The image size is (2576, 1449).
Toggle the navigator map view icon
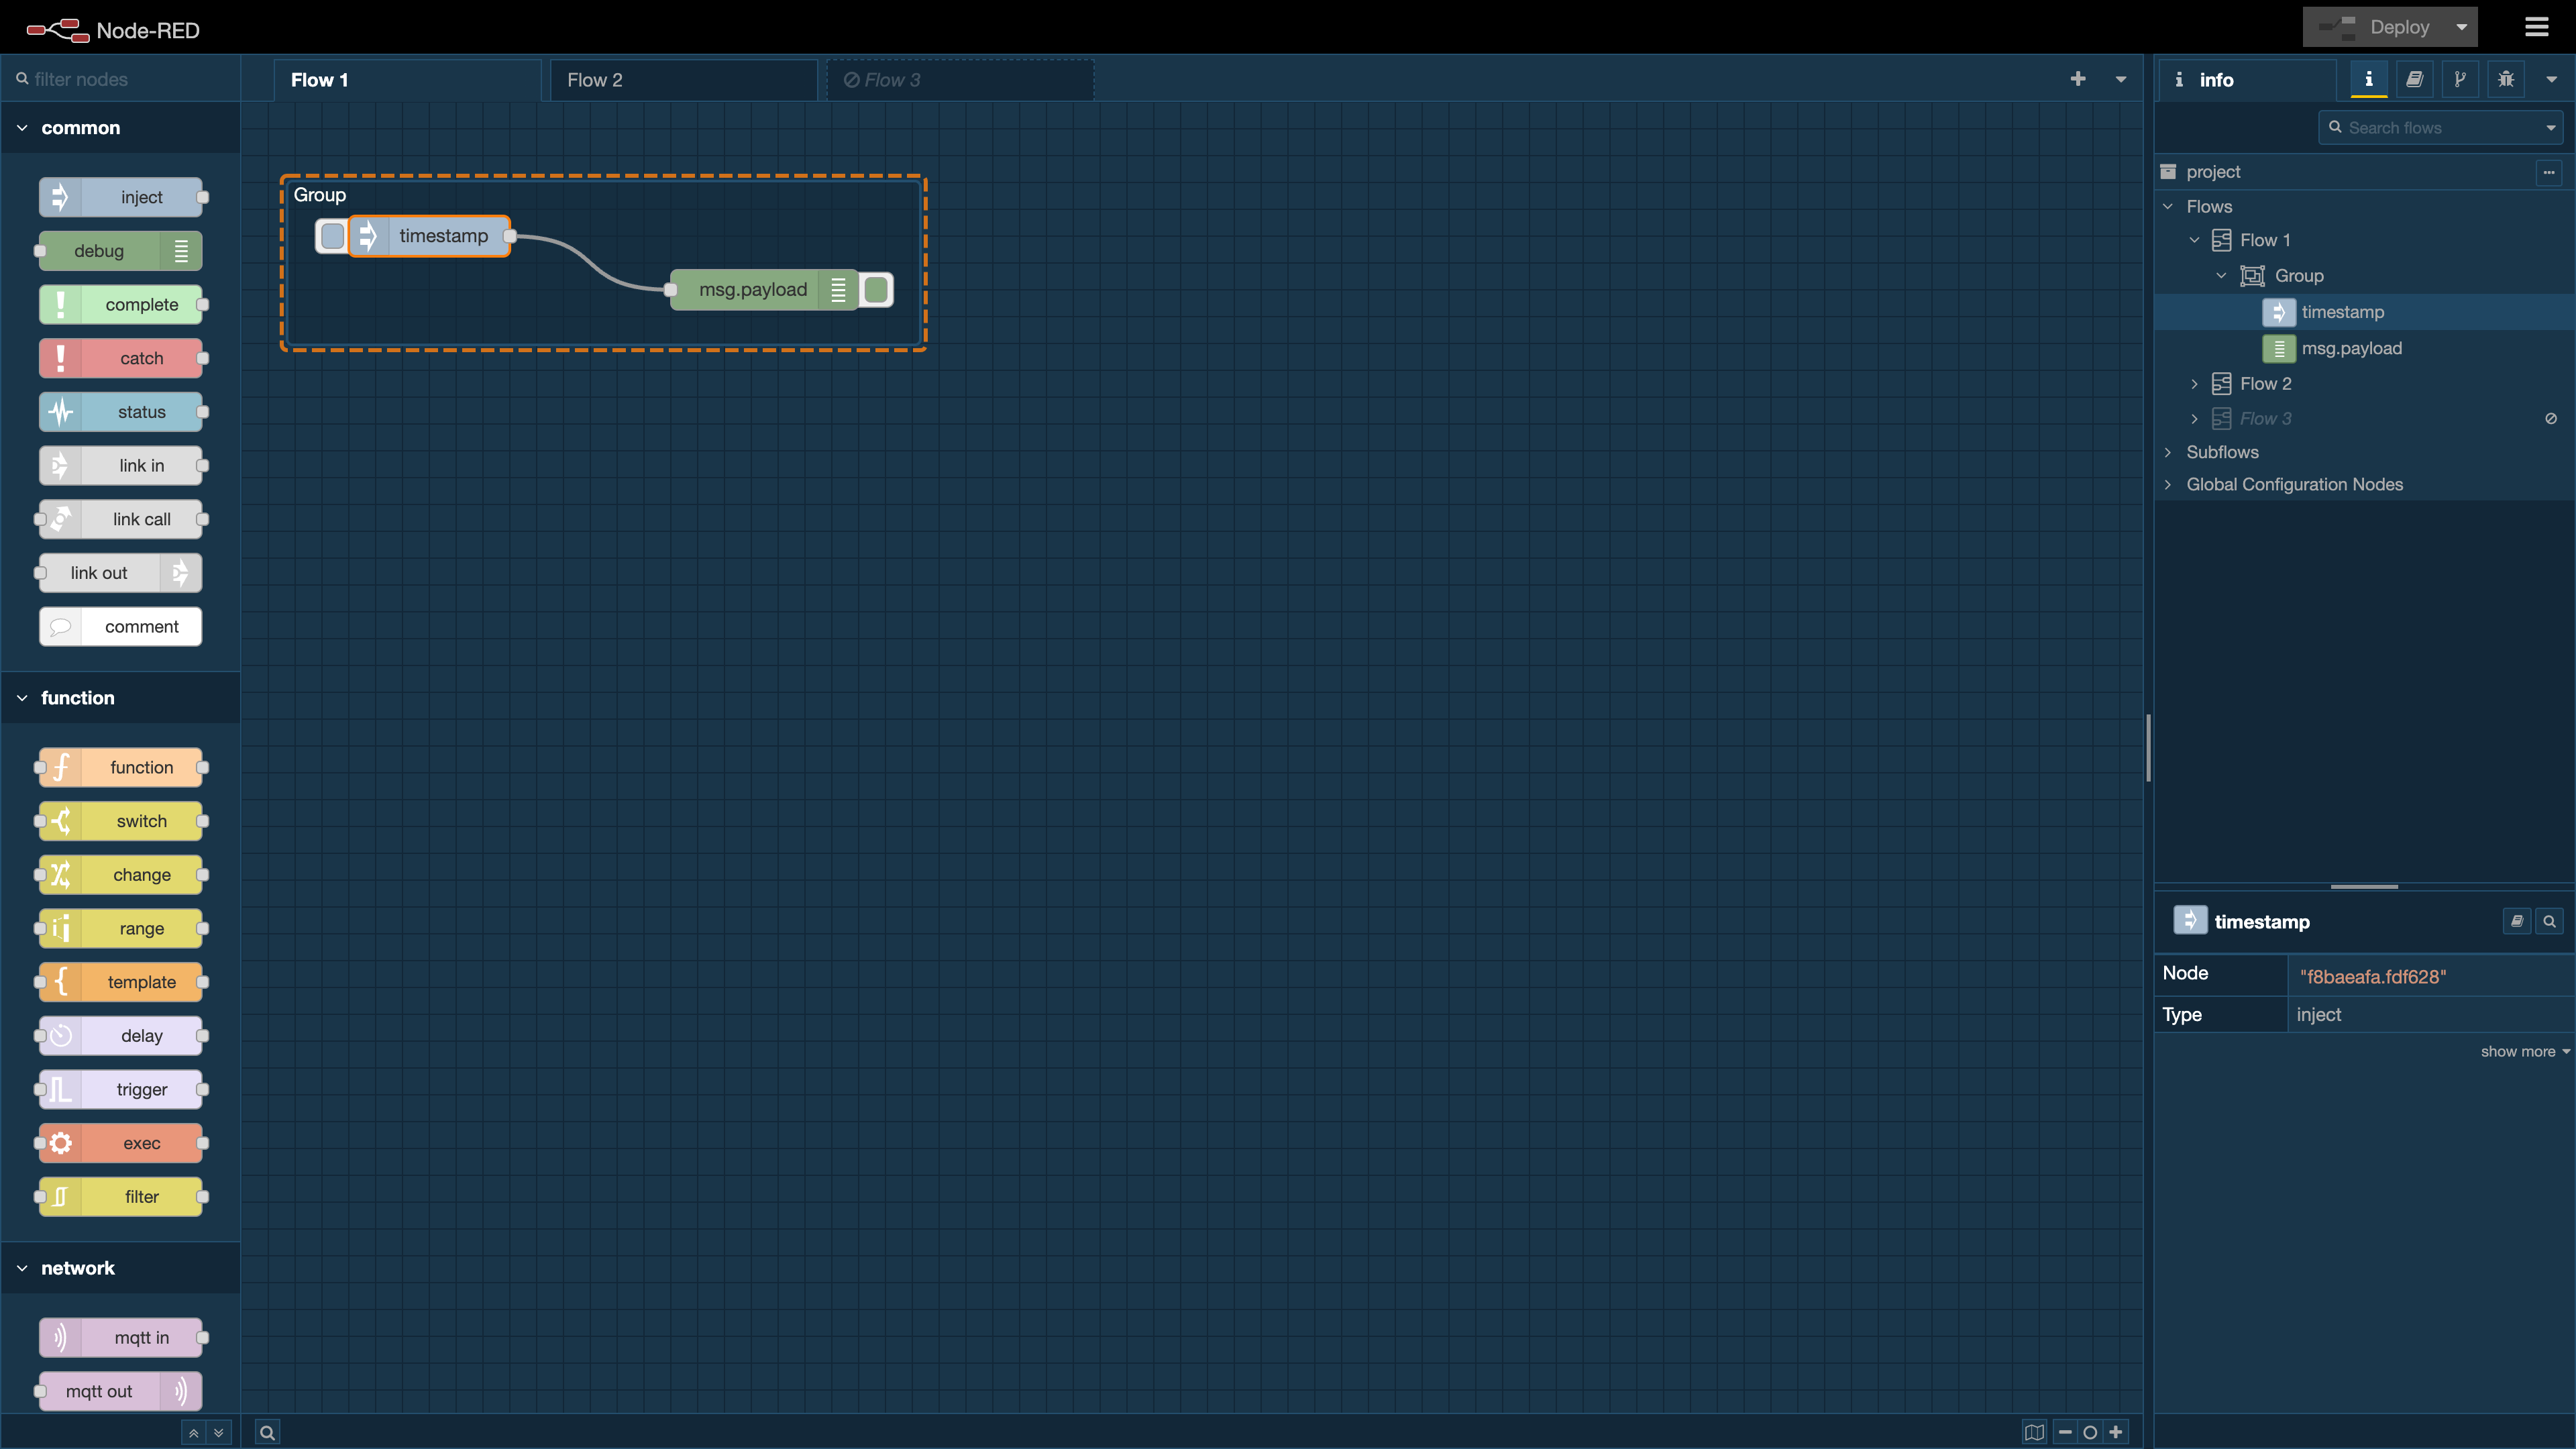coord(2034,1432)
